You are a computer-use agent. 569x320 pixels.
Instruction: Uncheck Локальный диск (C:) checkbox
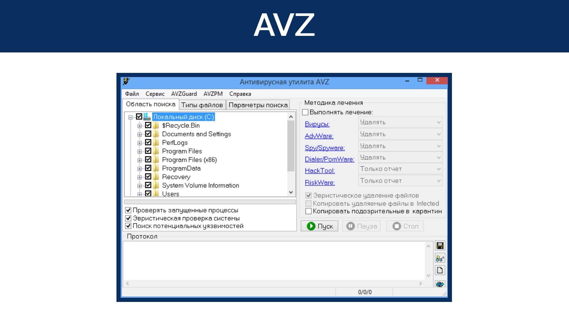click(x=139, y=116)
